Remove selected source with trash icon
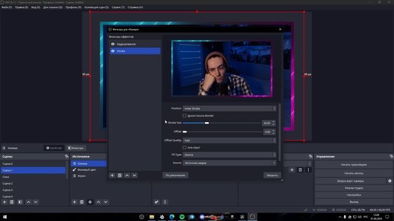The height and width of the screenshot is (221, 394). coord(82,202)
